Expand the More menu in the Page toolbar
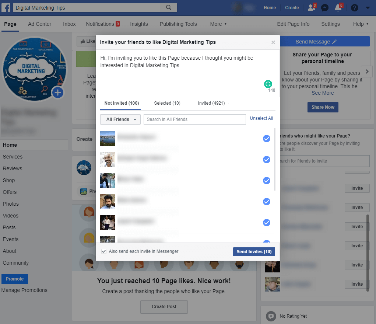376x324 pixels. (x=218, y=24)
